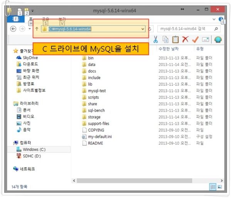Open the recent locations dropdown arrow

tap(30, 29)
